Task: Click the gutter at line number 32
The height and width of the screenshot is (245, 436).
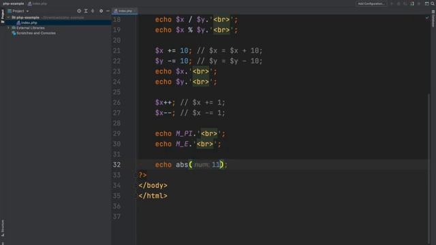Action: [116, 165]
